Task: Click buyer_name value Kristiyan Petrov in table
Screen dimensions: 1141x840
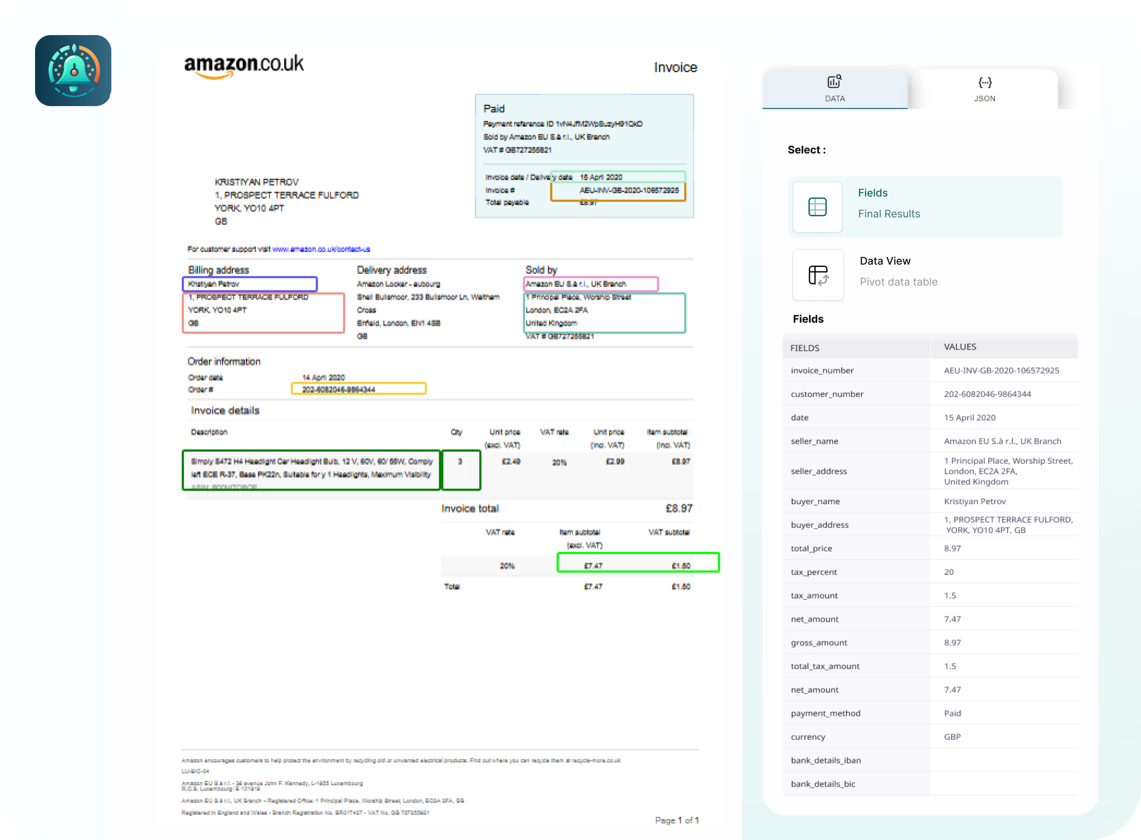Action: (974, 501)
